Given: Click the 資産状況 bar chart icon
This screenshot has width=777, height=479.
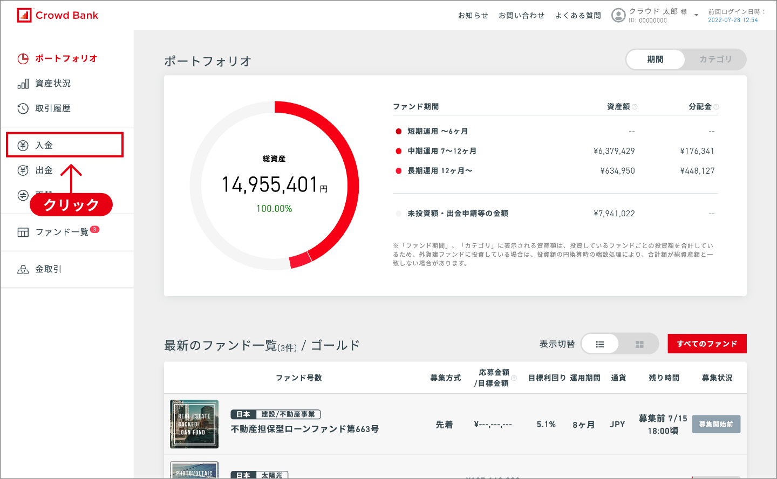Looking at the screenshot, I should click(x=23, y=84).
